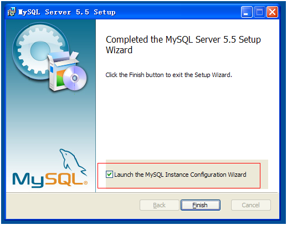Click the greyed-out Cancel button

coord(251,205)
